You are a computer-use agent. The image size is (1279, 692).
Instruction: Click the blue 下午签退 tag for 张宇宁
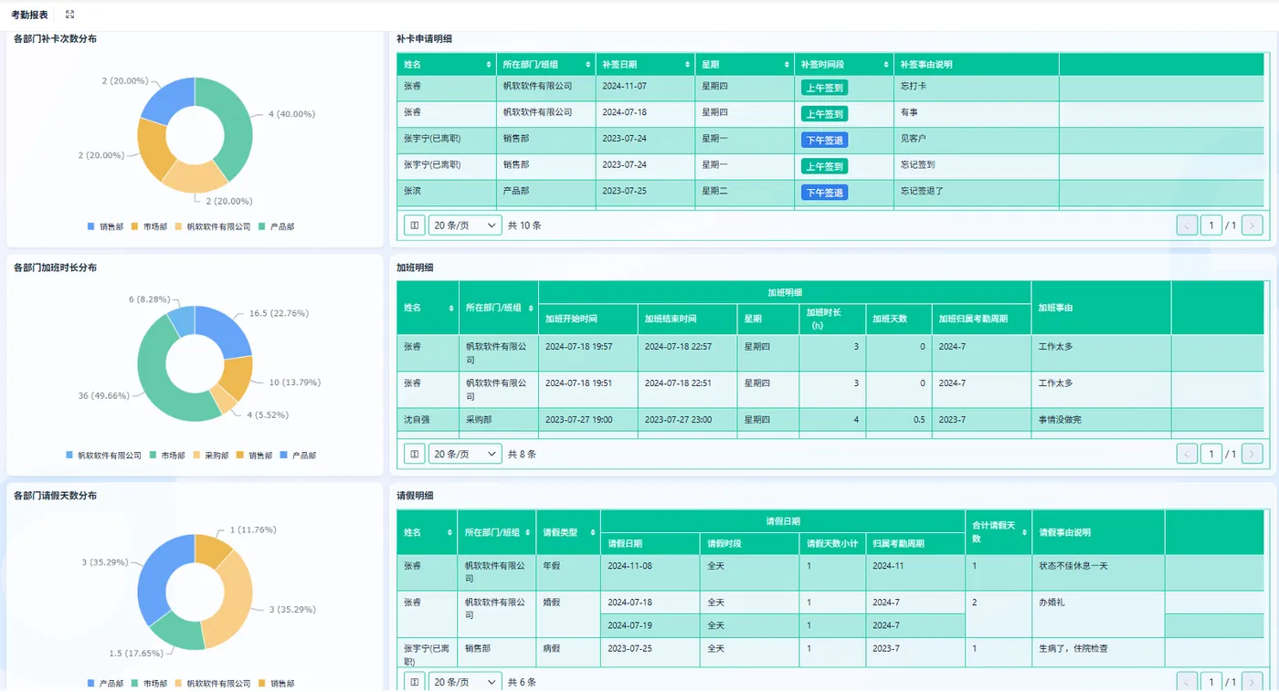[824, 140]
